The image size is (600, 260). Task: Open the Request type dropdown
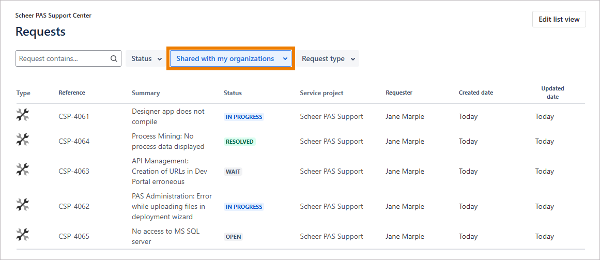pyautogui.click(x=328, y=59)
